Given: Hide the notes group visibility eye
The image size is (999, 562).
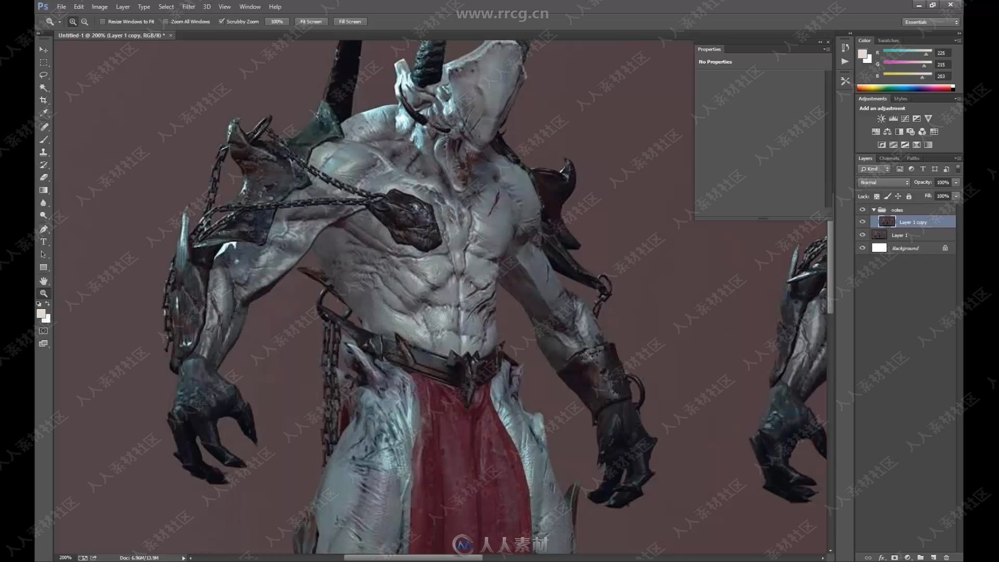Looking at the screenshot, I should (862, 210).
